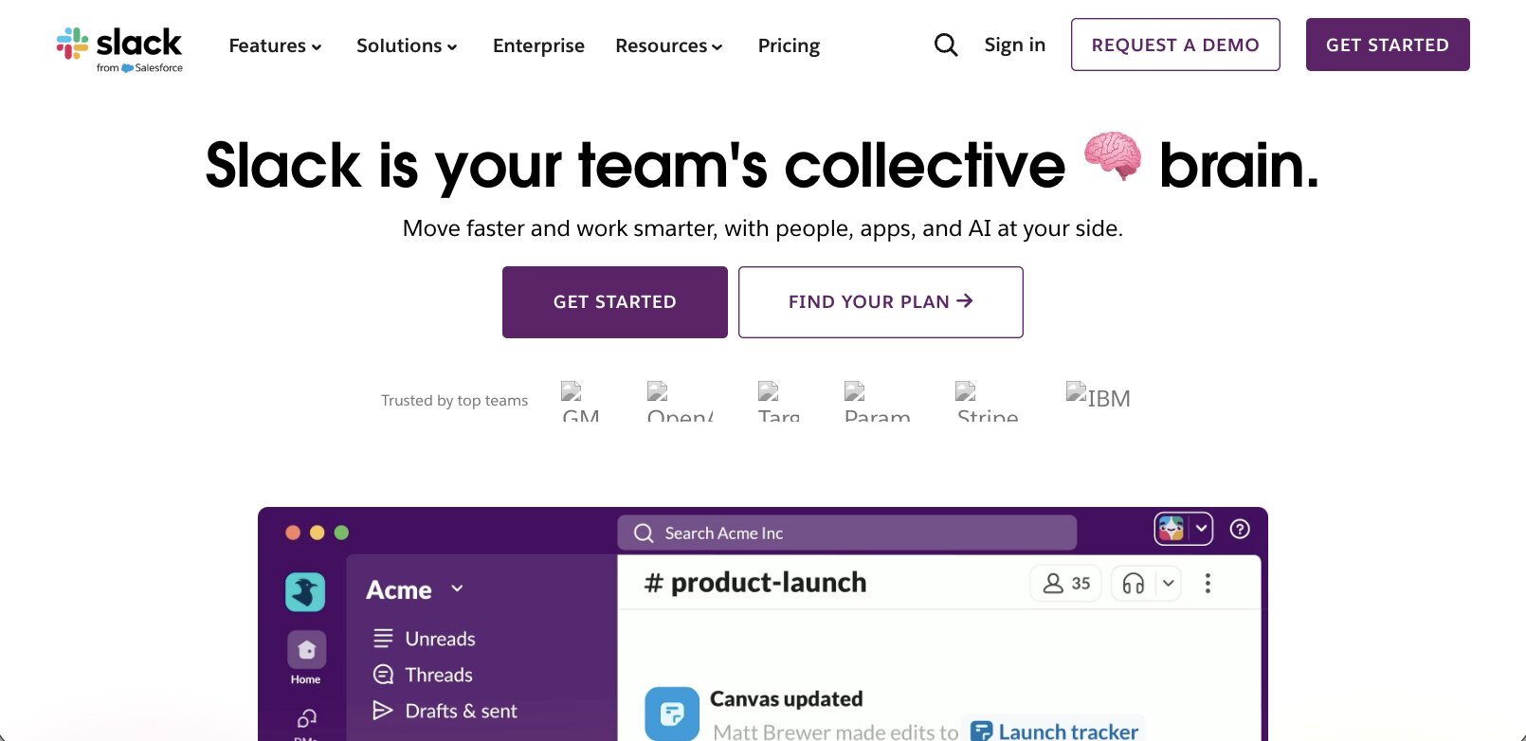Image resolution: width=1526 pixels, height=741 pixels.
Task: Click the Acme workspace bird icon
Action: [x=305, y=592]
